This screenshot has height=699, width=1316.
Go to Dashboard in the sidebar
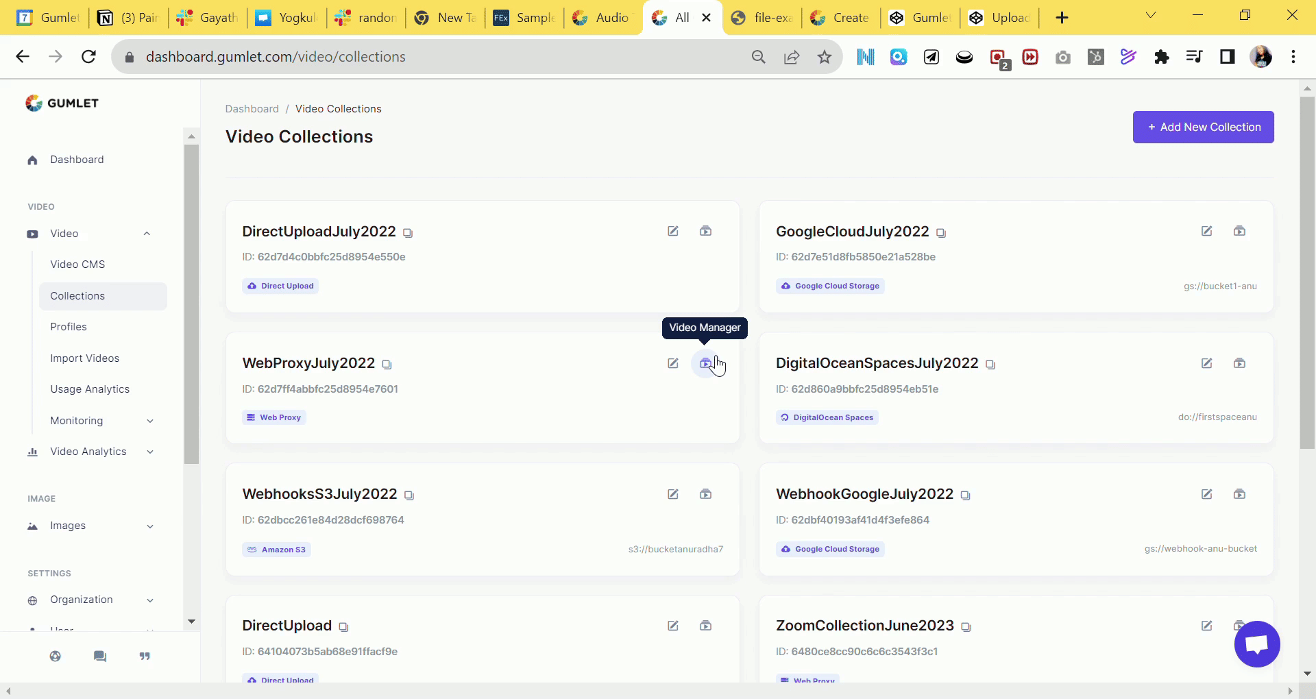(77, 160)
